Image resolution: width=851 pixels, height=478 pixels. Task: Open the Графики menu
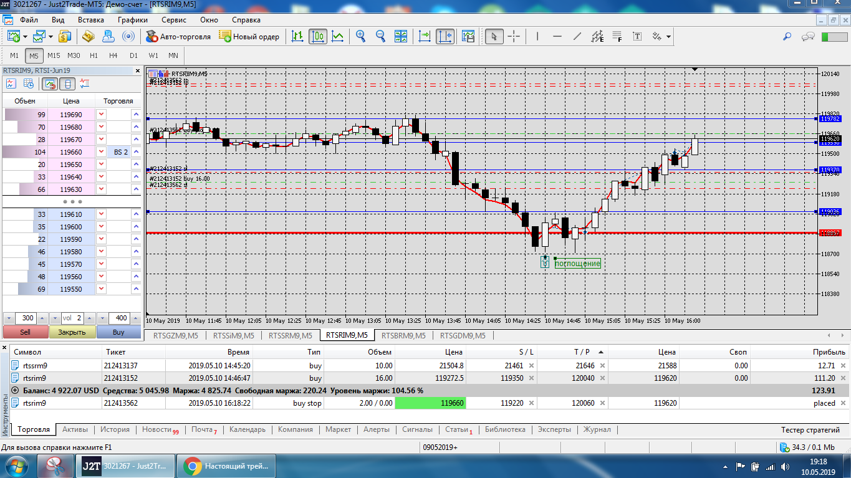pos(133,20)
